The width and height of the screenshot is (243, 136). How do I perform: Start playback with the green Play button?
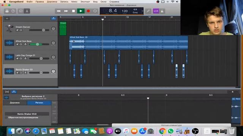tap(81, 11)
